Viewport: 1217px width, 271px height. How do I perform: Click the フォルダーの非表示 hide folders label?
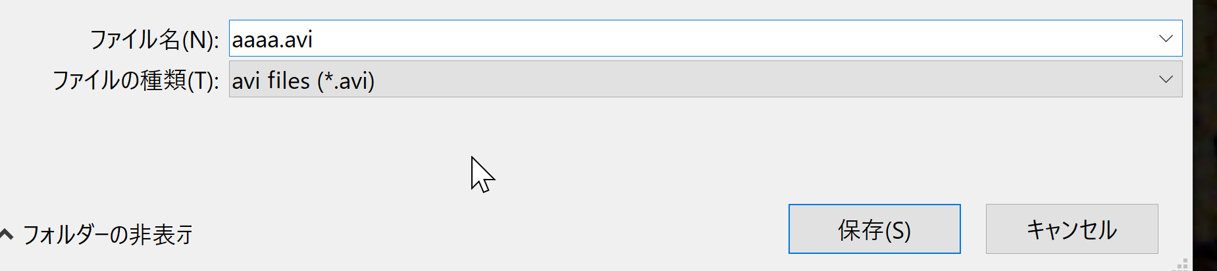[108, 235]
